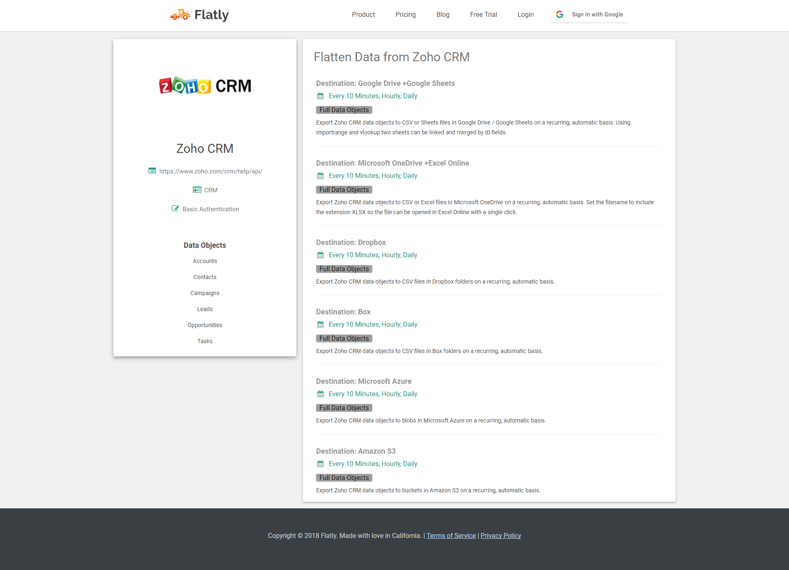
Task: Click calendar icon under Dropbox destination
Action: (x=321, y=255)
